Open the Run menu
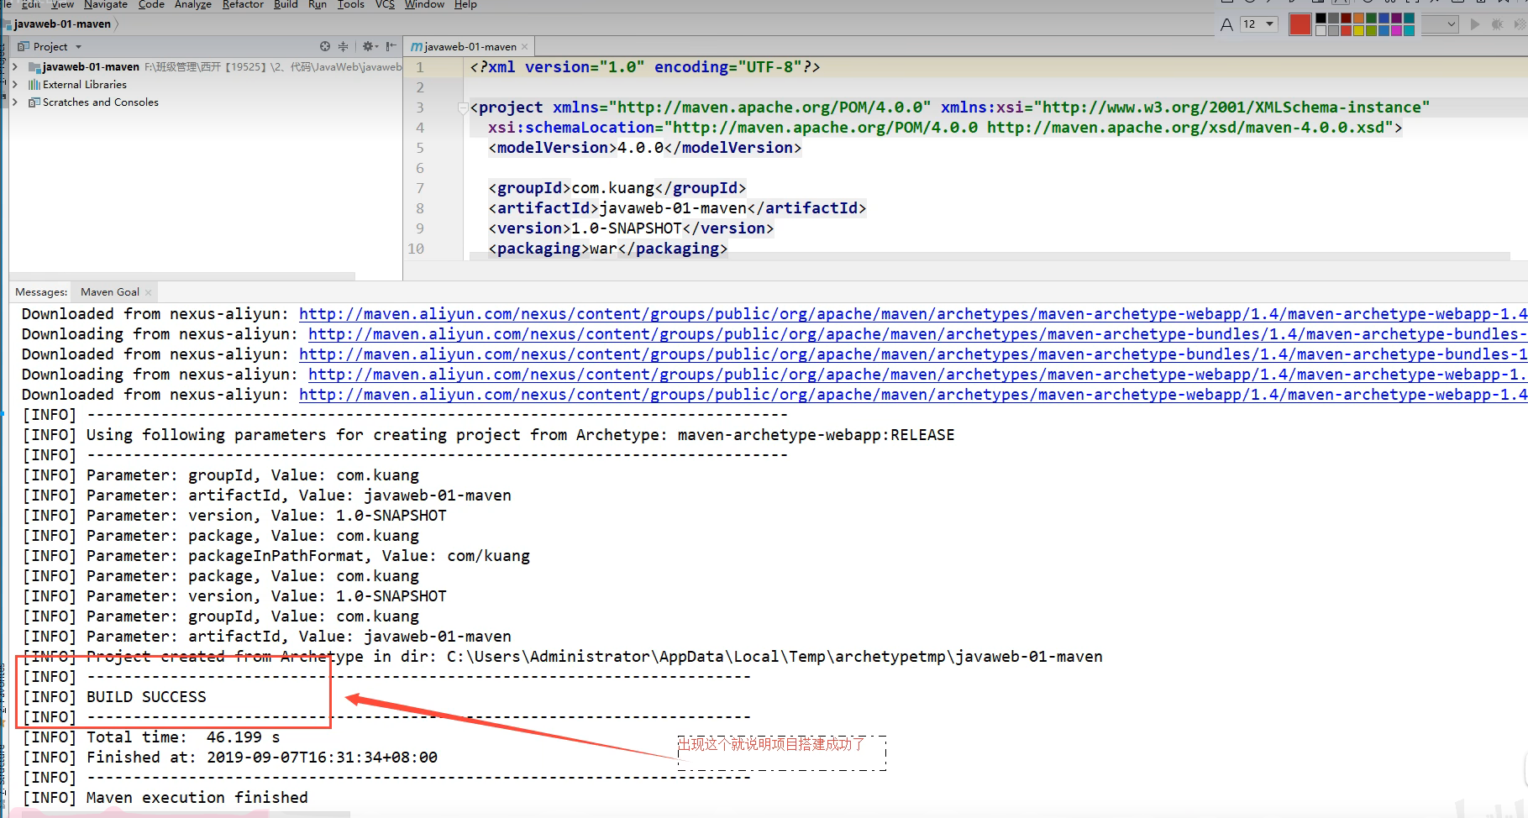The height and width of the screenshot is (818, 1528). pyautogui.click(x=318, y=4)
